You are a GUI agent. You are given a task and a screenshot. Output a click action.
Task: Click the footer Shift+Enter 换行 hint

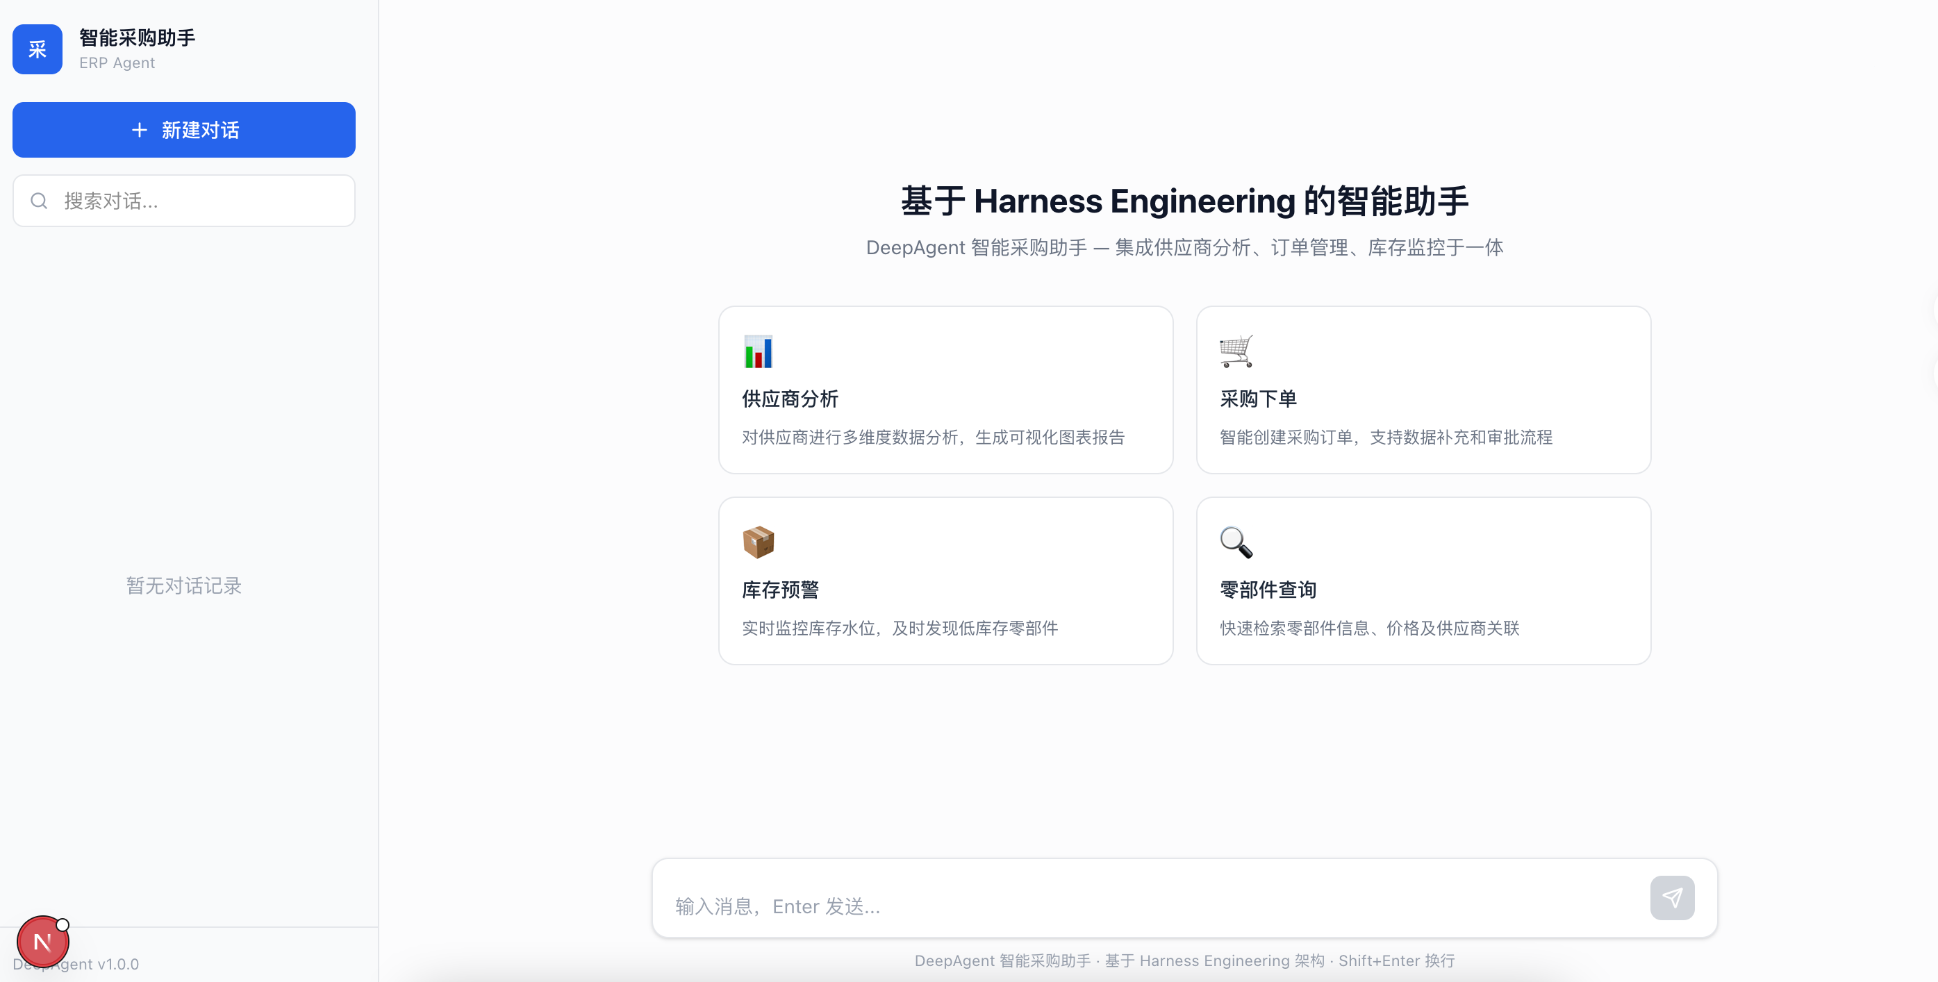(x=1396, y=961)
